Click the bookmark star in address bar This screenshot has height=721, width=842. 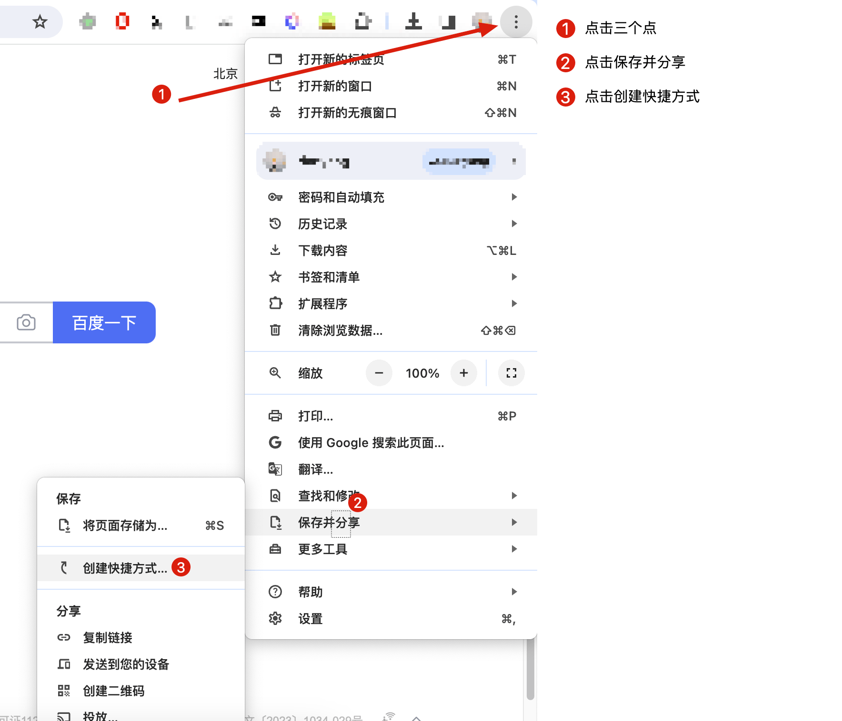40,22
